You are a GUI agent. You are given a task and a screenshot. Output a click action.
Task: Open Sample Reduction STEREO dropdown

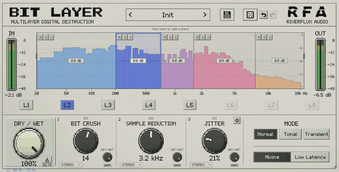(x=131, y=165)
